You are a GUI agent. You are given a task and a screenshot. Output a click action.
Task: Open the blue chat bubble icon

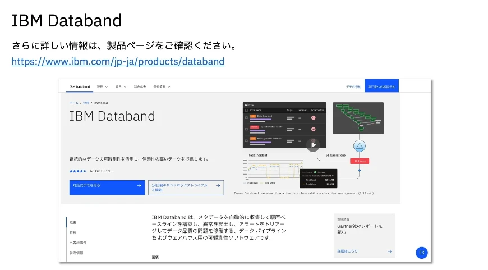[422, 253]
